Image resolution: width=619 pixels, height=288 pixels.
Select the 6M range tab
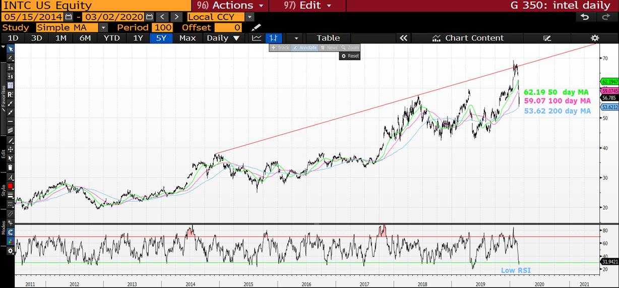point(85,38)
